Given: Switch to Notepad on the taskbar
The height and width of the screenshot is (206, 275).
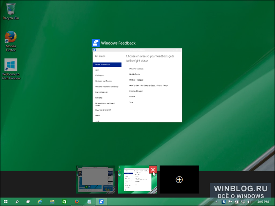Looking at the screenshot, I should coord(89,202).
